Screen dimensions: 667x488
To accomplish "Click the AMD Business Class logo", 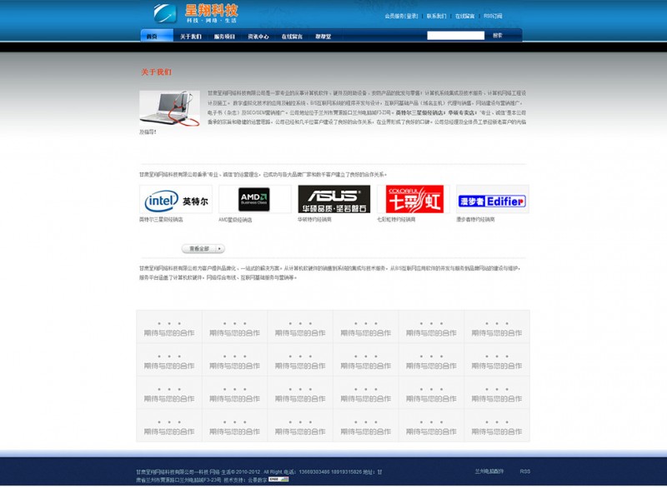I will click(x=254, y=200).
